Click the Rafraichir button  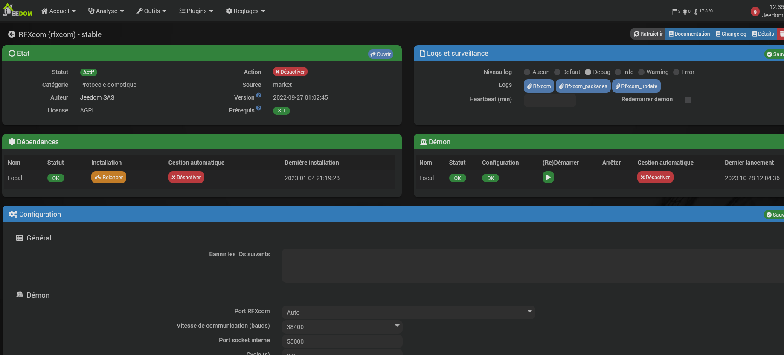tap(648, 34)
